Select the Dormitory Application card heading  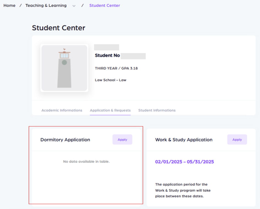pos(65,140)
